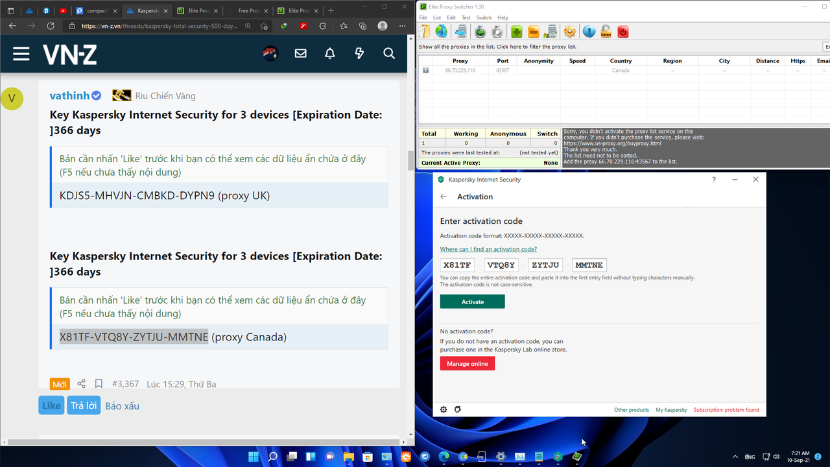Toggle the Like button on vathinh's post
Viewport: 830px width, 467px height.
tap(51, 405)
